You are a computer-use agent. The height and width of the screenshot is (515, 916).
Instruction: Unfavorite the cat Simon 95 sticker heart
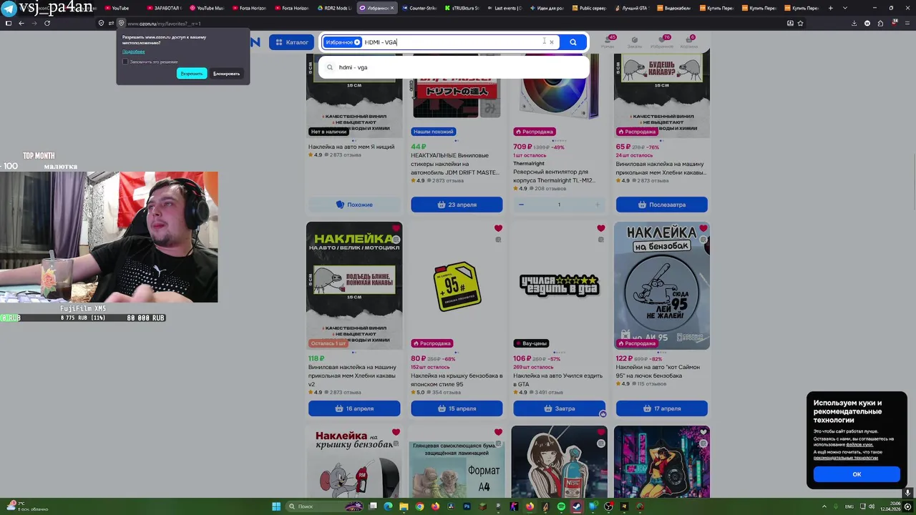(703, 229)
